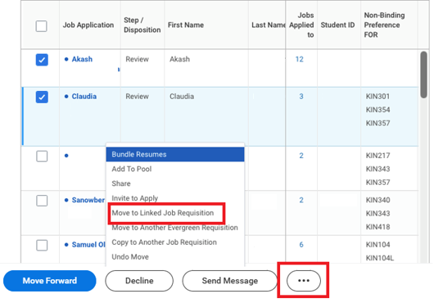Choose Move to Another Evergreen Requisition
The image size is (434, 303).
(x=175, y=228)
